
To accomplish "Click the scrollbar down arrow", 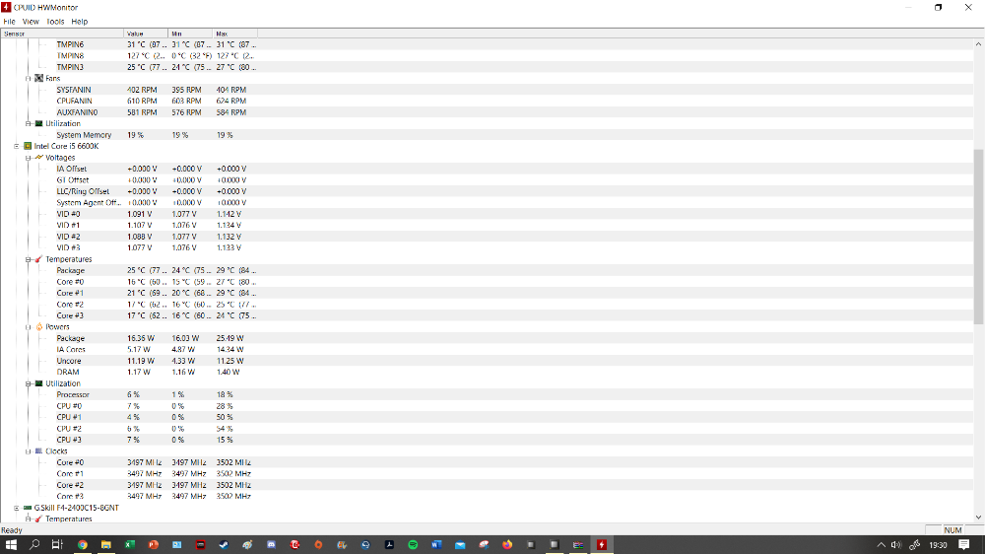I will coord(979,518).
